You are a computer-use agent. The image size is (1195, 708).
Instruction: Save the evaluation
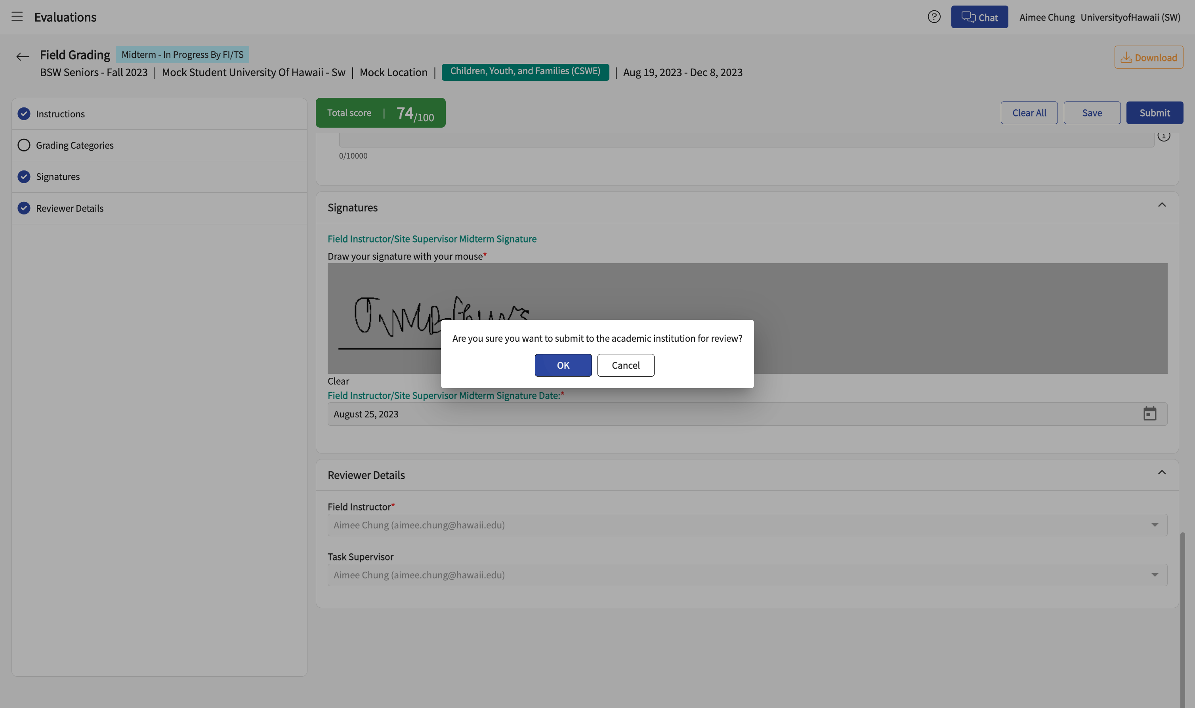(x=1092, y=113)
